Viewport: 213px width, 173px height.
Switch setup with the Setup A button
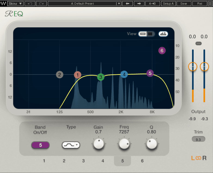(168, 4)
